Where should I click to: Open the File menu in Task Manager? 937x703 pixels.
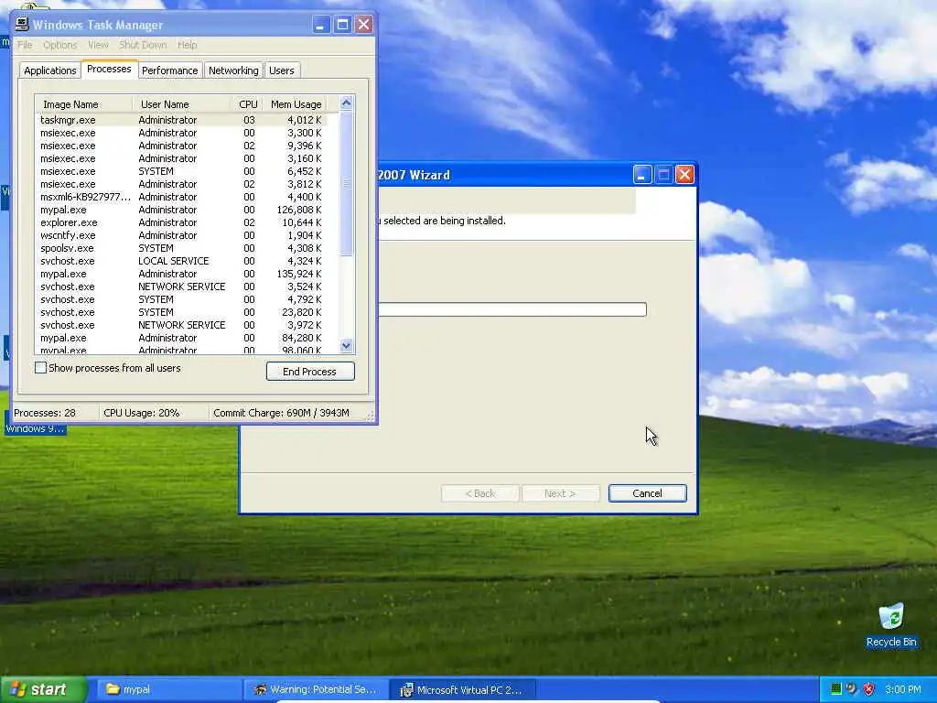tap(25, 45)
